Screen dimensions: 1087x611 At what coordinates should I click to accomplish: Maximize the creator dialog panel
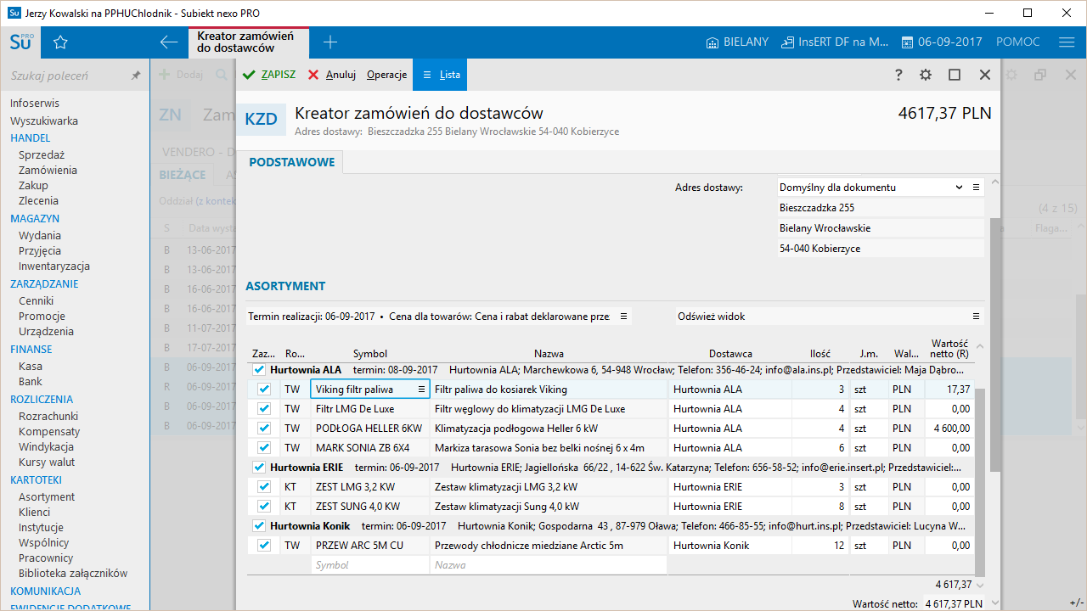(955, 75)
